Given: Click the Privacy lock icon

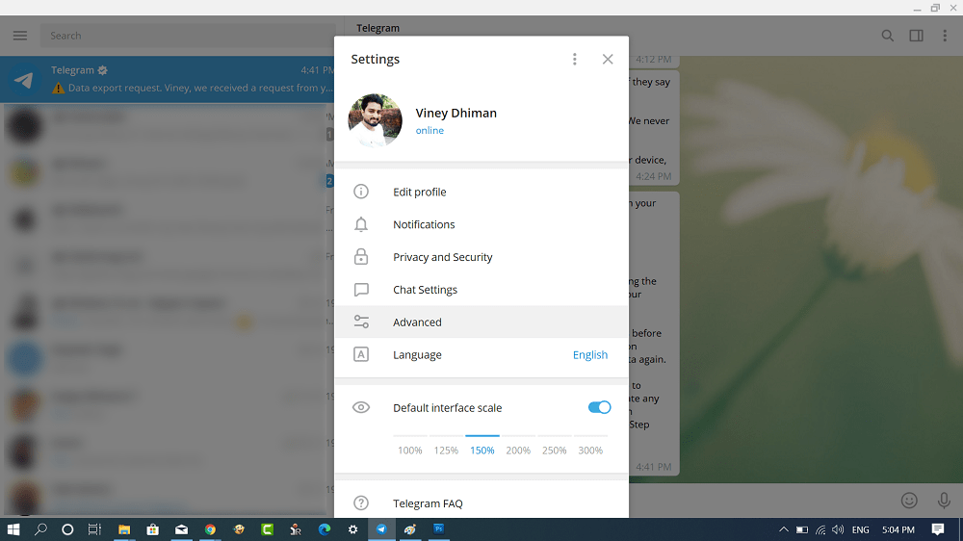Looking at the screenshot, I should pyautogui.click(x=361, y=257).
